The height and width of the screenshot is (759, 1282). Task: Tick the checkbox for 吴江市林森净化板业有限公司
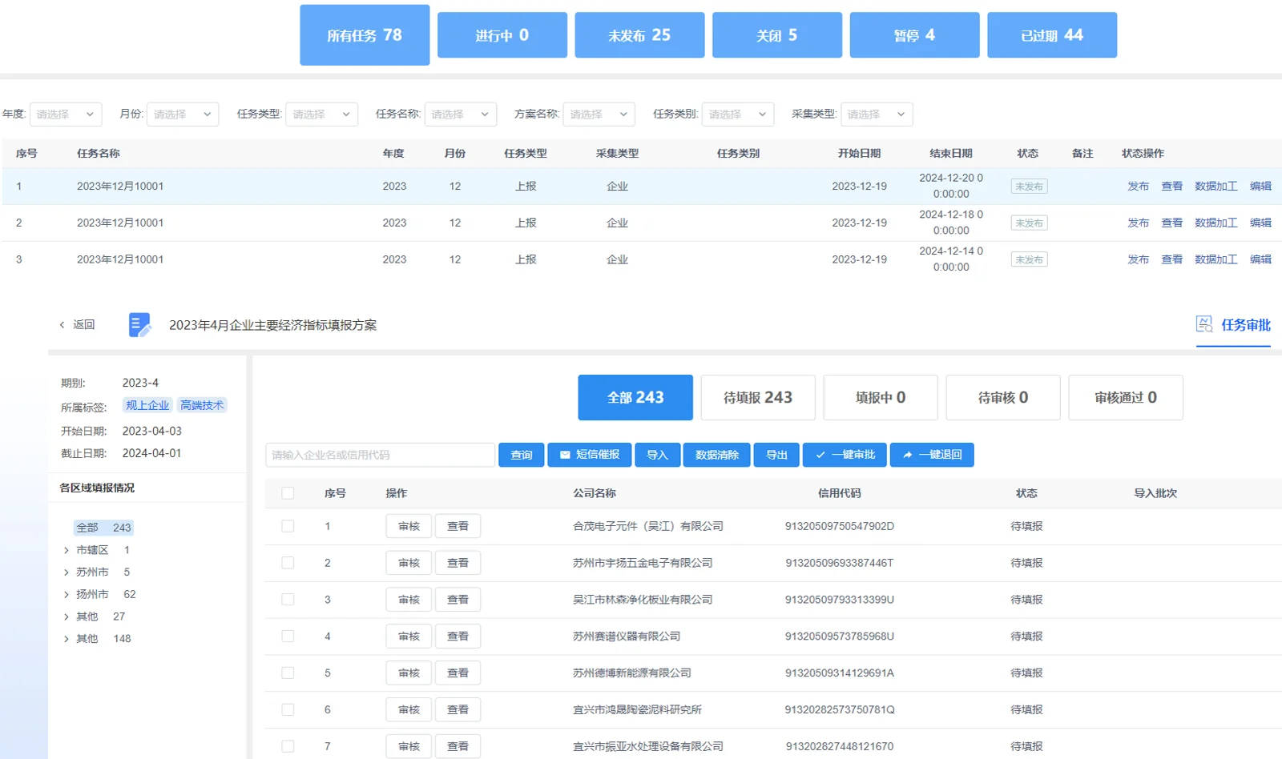(288, 600)
